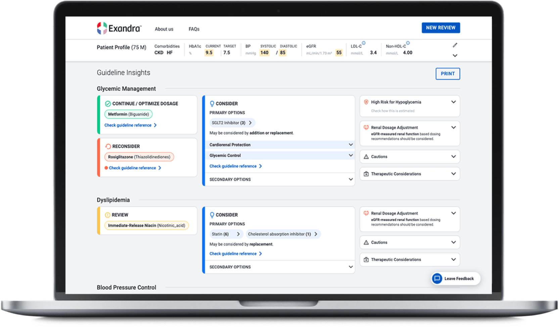559x327 pixels.
Task: Expand Secondary Options under Glycemic Management
Action: tap(351, 179)
